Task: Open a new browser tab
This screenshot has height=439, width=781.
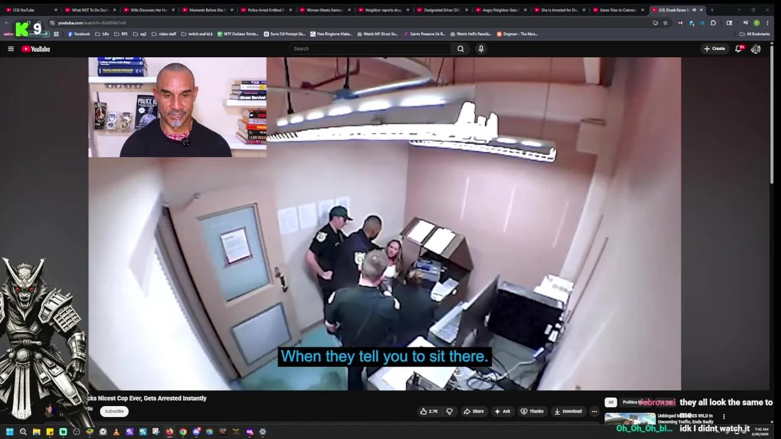Action: (x=711, y=10)
